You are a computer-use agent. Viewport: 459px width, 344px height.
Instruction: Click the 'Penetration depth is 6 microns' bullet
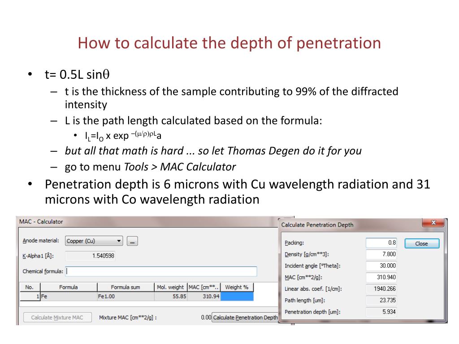(x=238, y=192)
